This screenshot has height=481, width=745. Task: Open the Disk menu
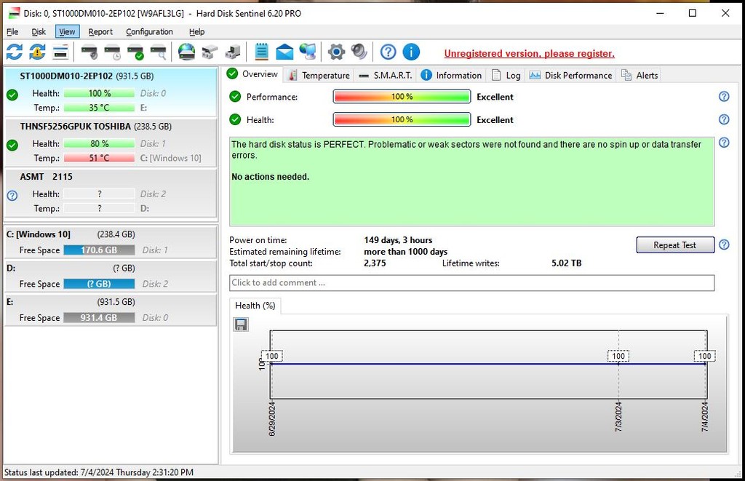tap(39, 32)
